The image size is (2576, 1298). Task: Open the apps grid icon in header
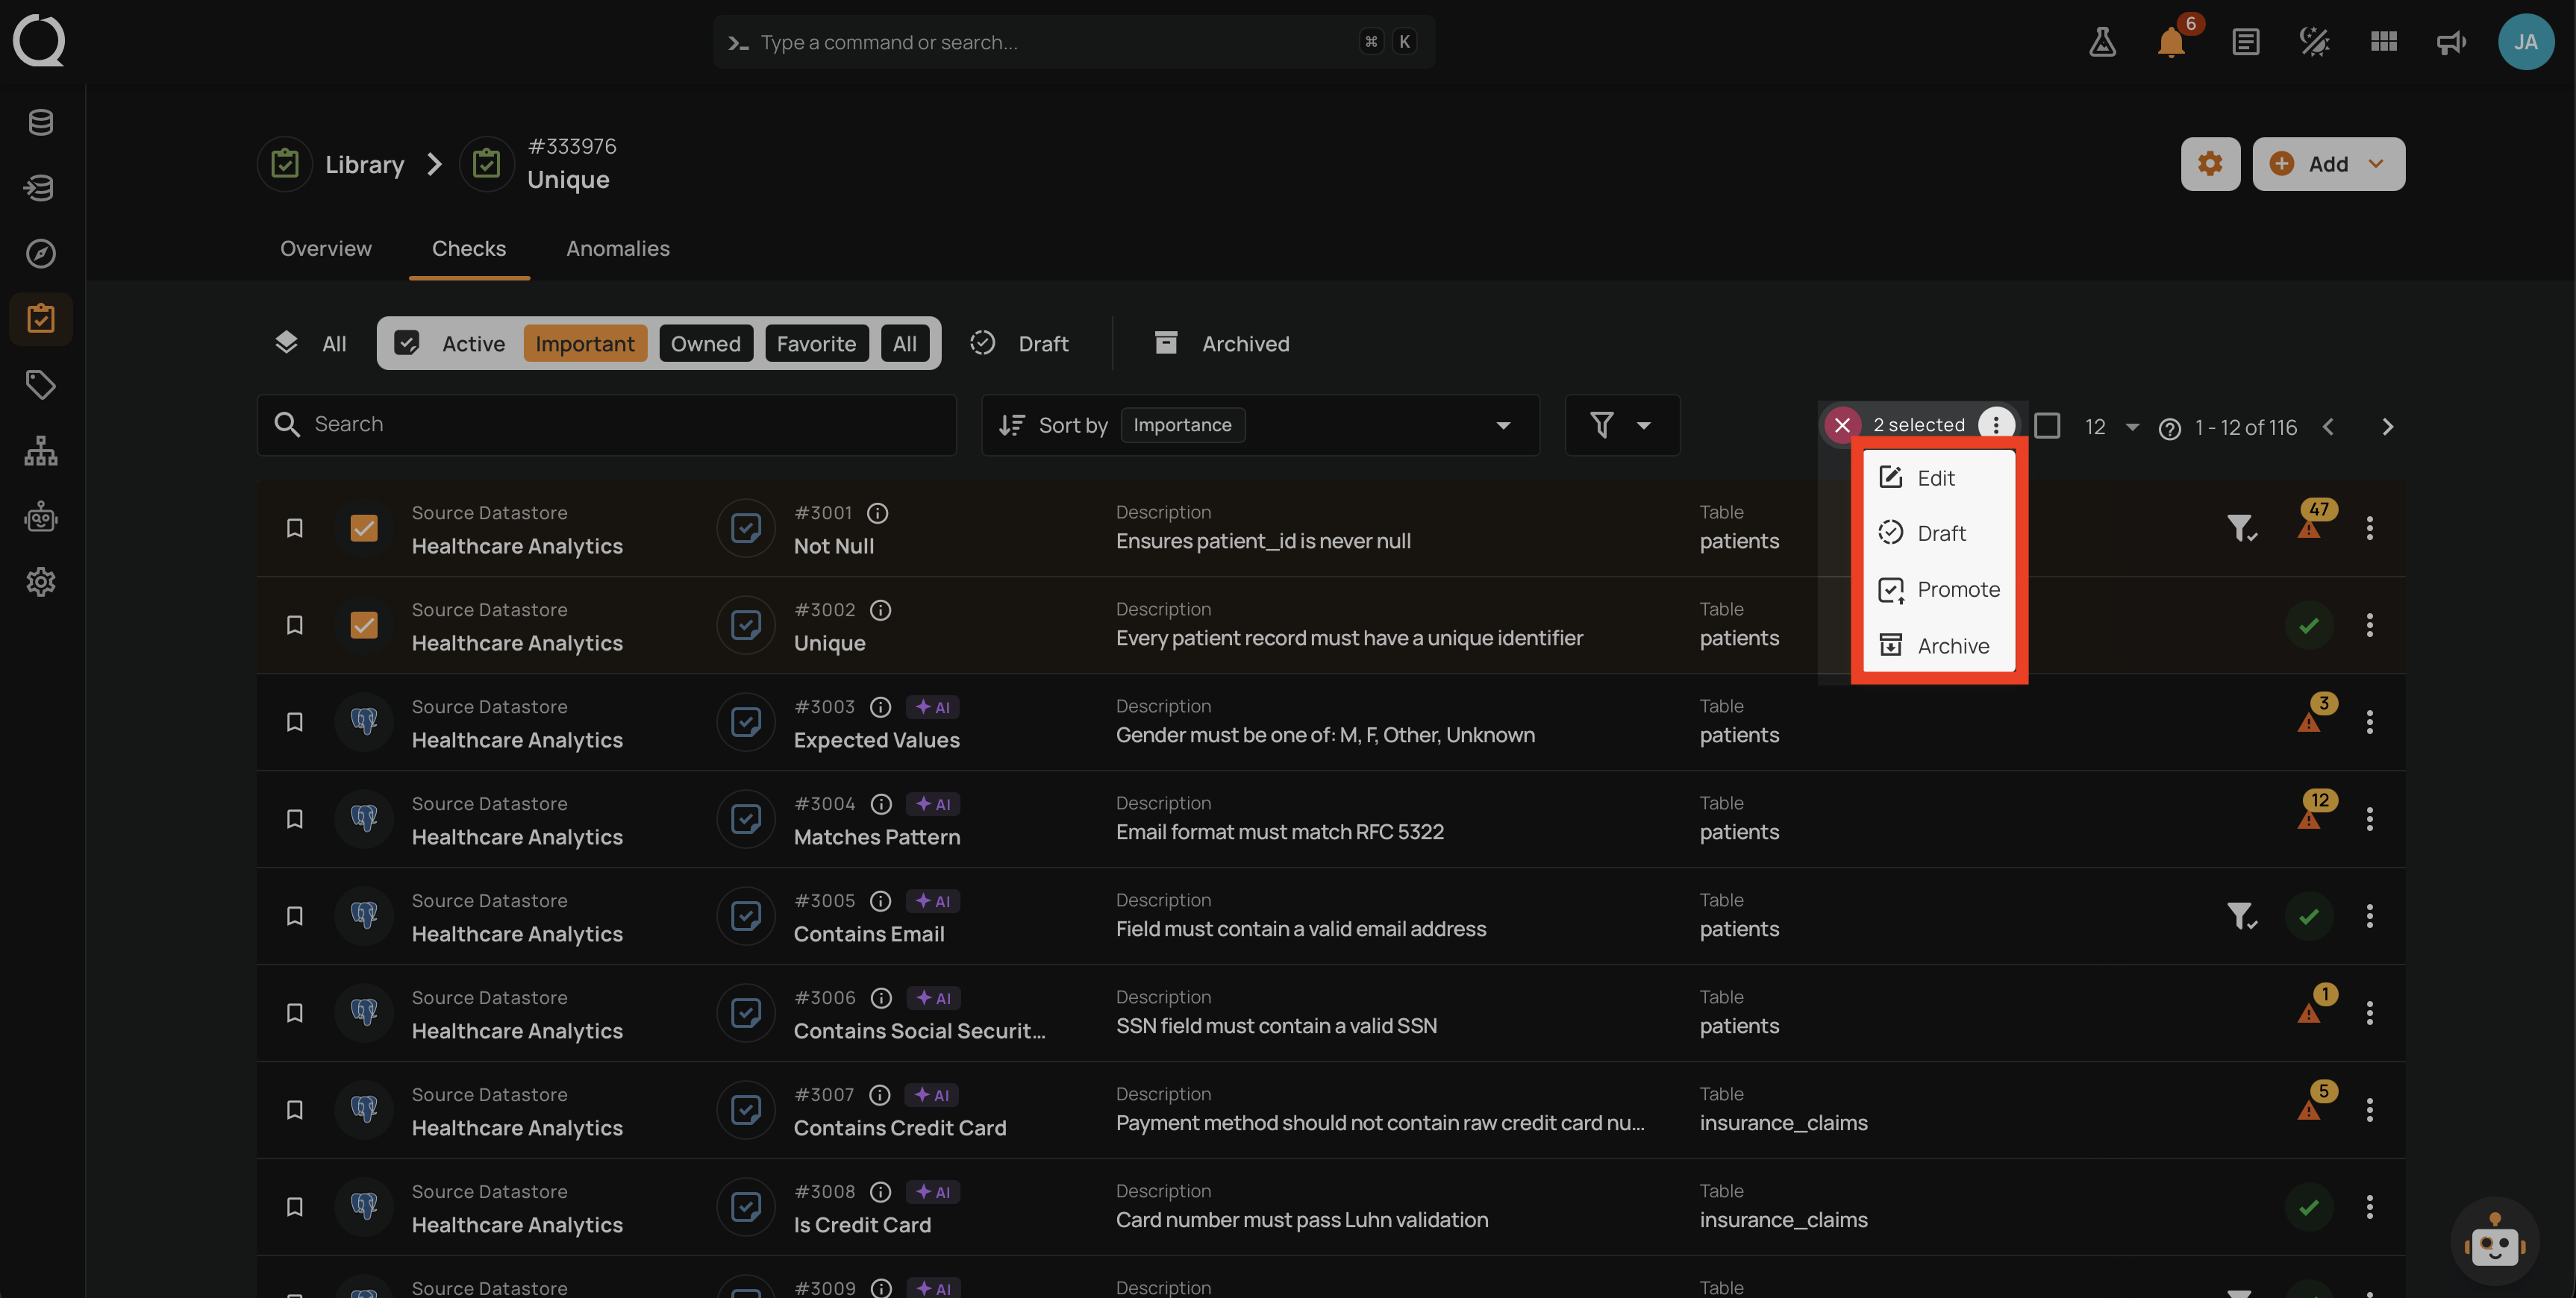[2383, 42]
